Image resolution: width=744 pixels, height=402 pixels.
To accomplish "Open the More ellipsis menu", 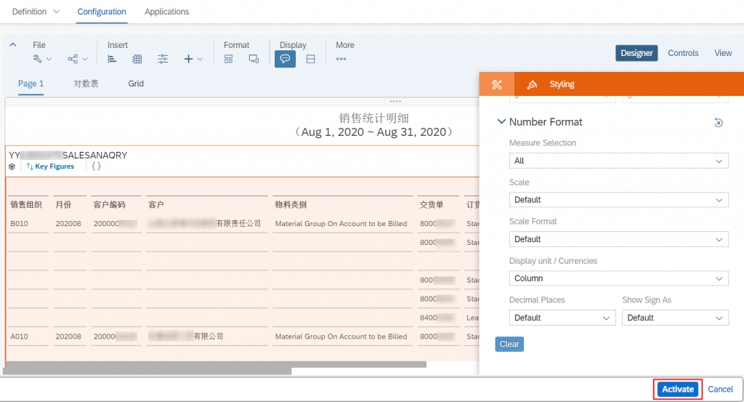I will pyautogui.click(x=341, y=59).
